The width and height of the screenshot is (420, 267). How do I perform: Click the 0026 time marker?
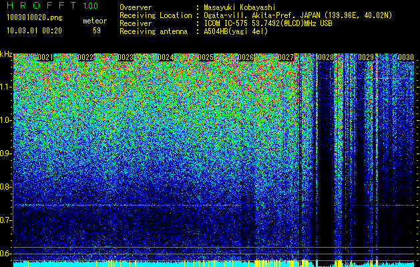(x=246, y=57)
